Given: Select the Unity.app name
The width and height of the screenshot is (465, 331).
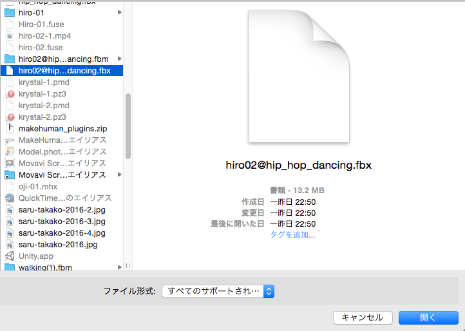Looking at the screenshot, I should (x=36, y=256).
